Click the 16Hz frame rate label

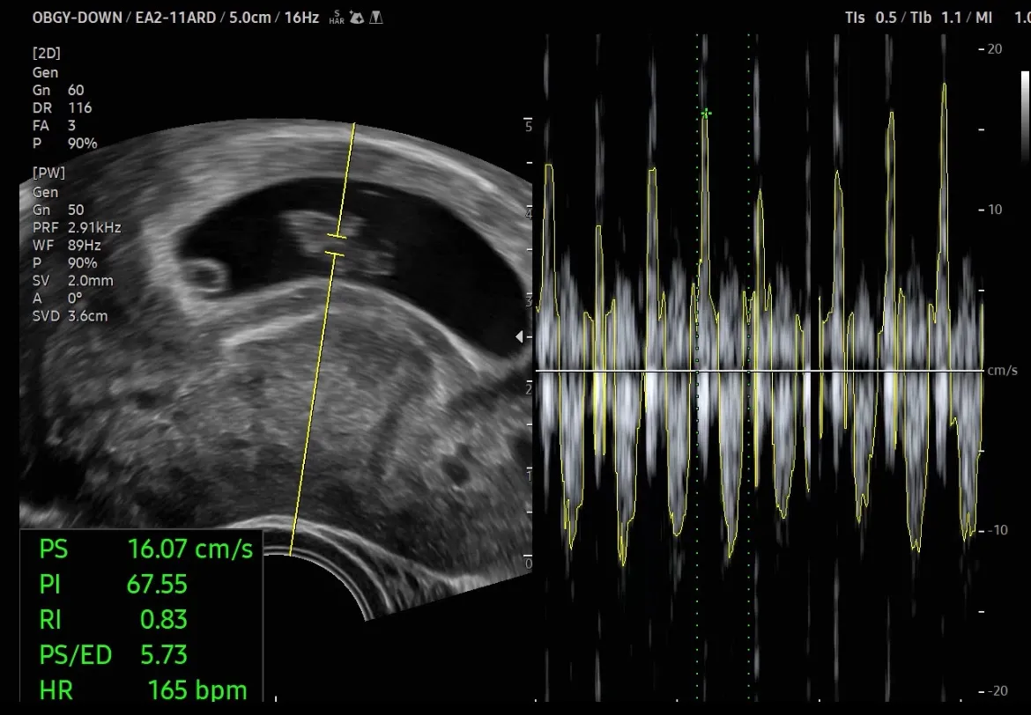[x=301, y=18]
